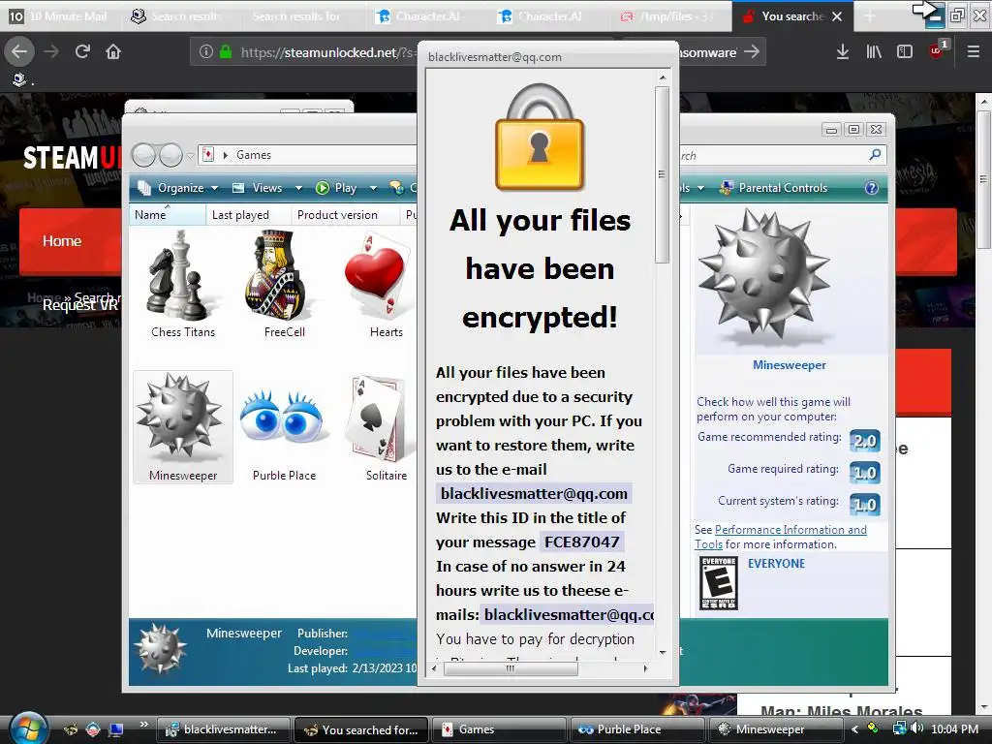This screenshot has width=992, height=744.
Task: Open Firefox library icon
Action: [874, 51]
